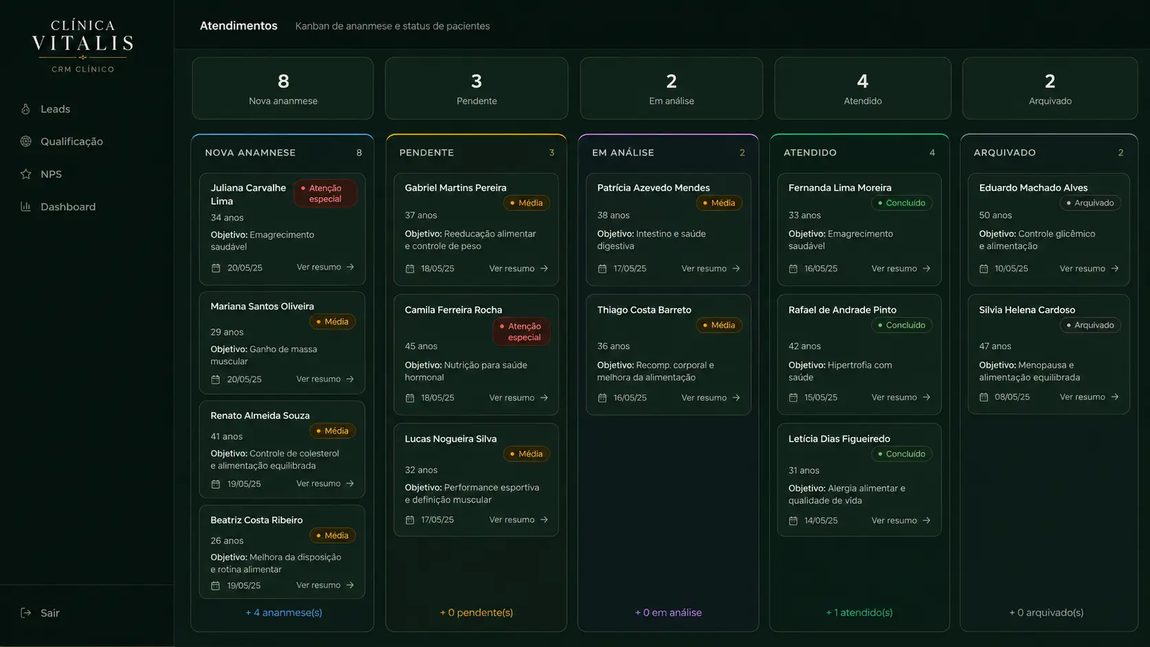Open Ver resumo for Beatriz Costa Ribeiro
The image size is (1150, 647).
325,585
